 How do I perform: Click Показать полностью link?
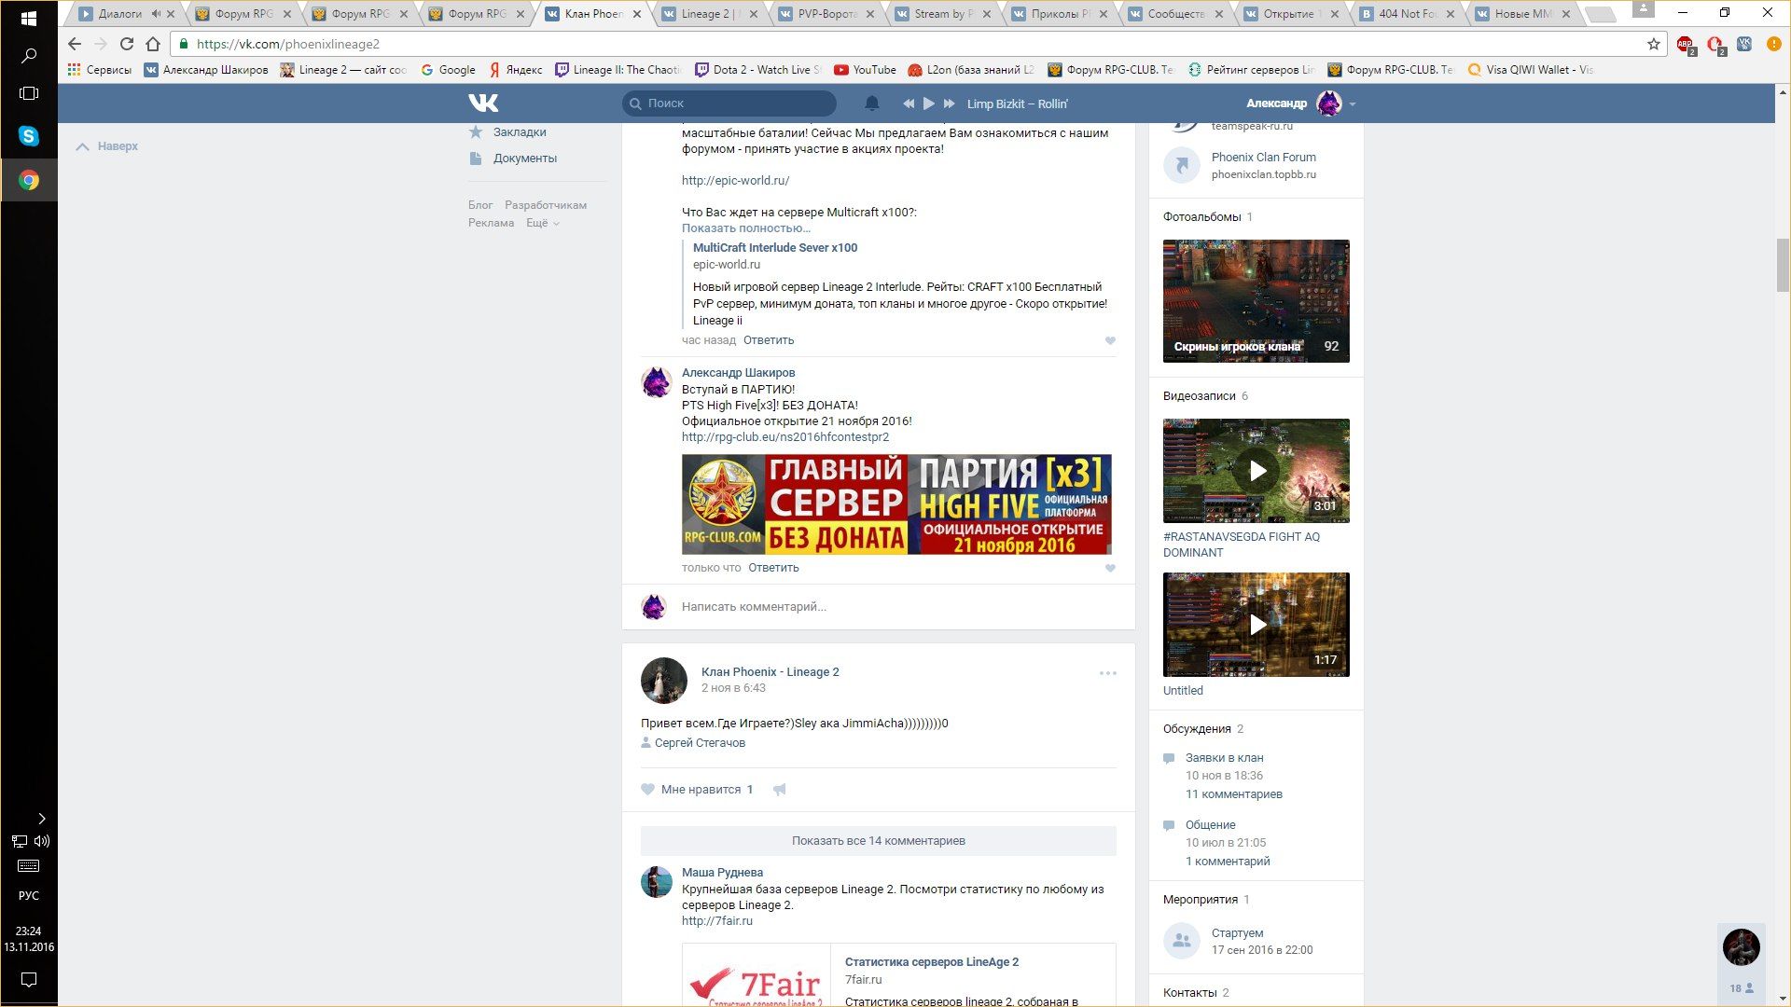click(x=745, y=228)
